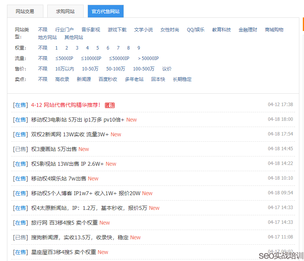Filter website type by 游戏下载

tap(117, 30)
